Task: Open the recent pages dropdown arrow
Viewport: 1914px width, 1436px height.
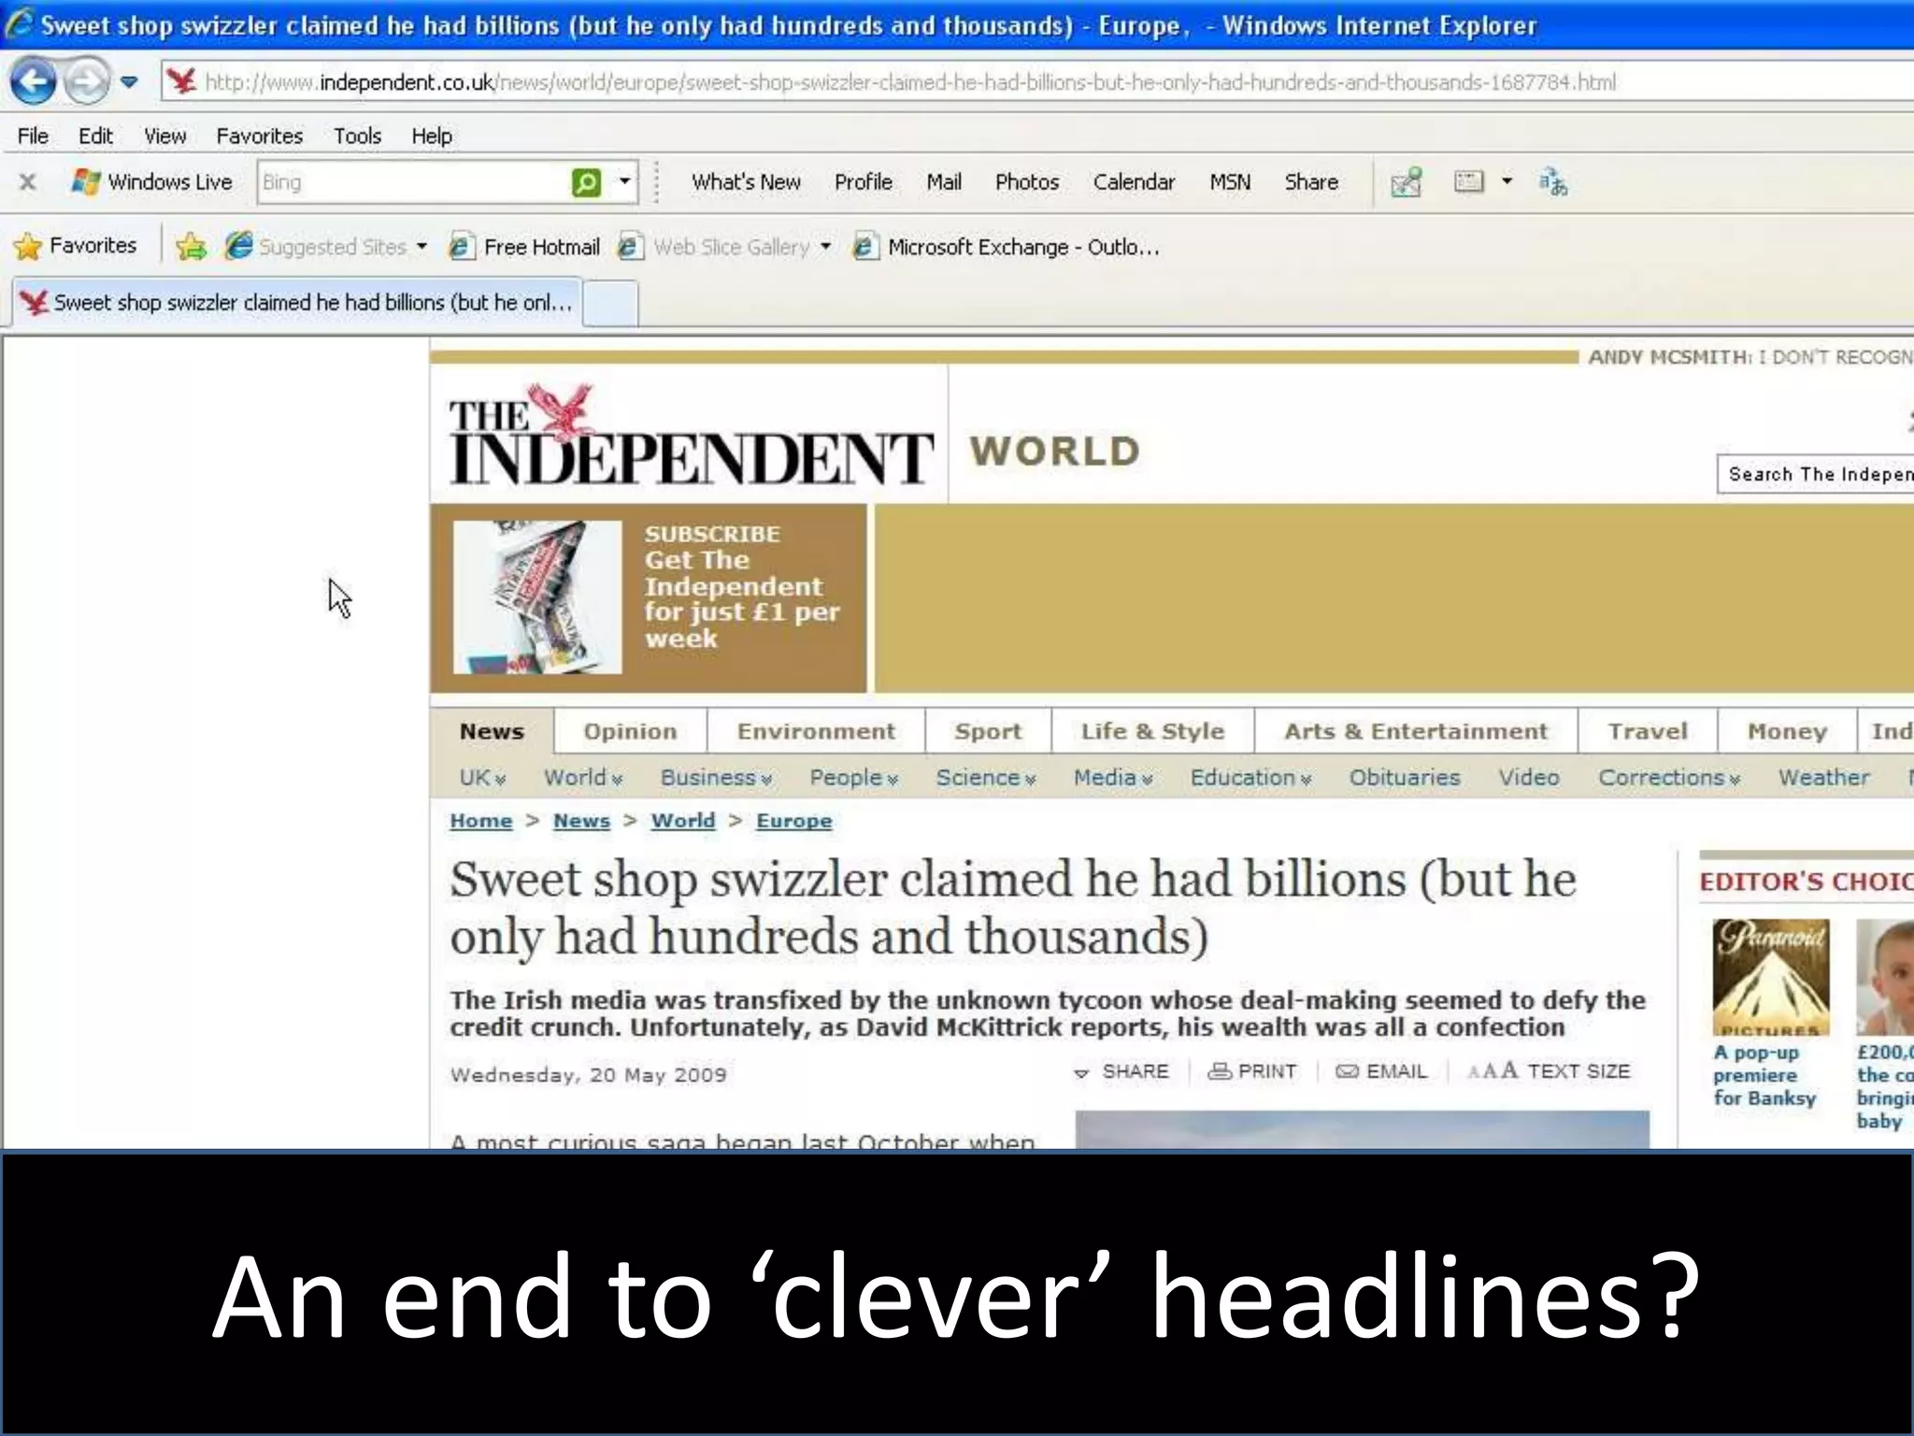Action: tap(130, 82)
